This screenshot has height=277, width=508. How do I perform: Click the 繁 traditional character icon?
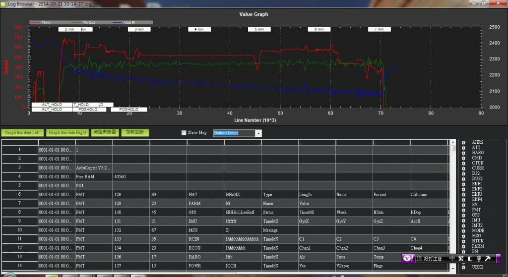[x=461, y=259]
